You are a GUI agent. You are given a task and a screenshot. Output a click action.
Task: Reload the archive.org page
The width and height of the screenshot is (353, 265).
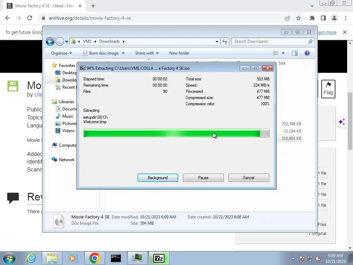coord(30,18)
